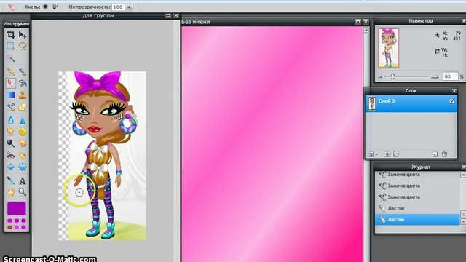
Task: Click the Навигатор preview thumbnail
Action: pos(388,48)
